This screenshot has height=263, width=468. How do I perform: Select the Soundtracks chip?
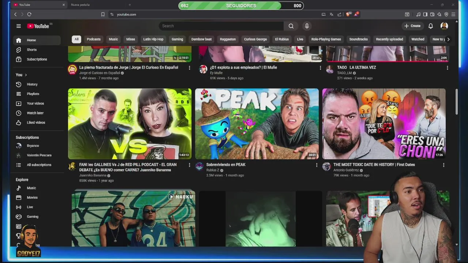coord(358,39)
